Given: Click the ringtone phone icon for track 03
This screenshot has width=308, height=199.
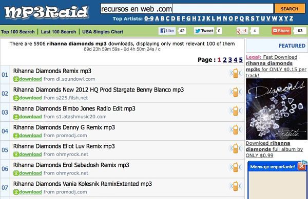Looking at the screenshot, I should (x=236, y=111).
